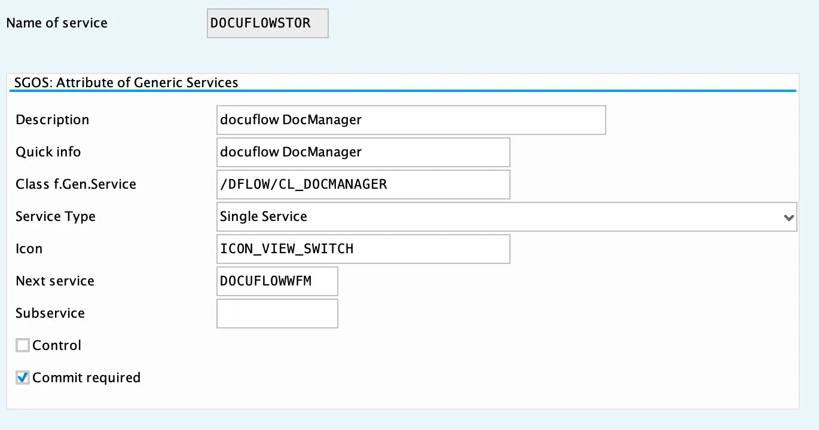Open the Service Type dropdown
This screenshot has width=819, height=430.
coord(506,216)
